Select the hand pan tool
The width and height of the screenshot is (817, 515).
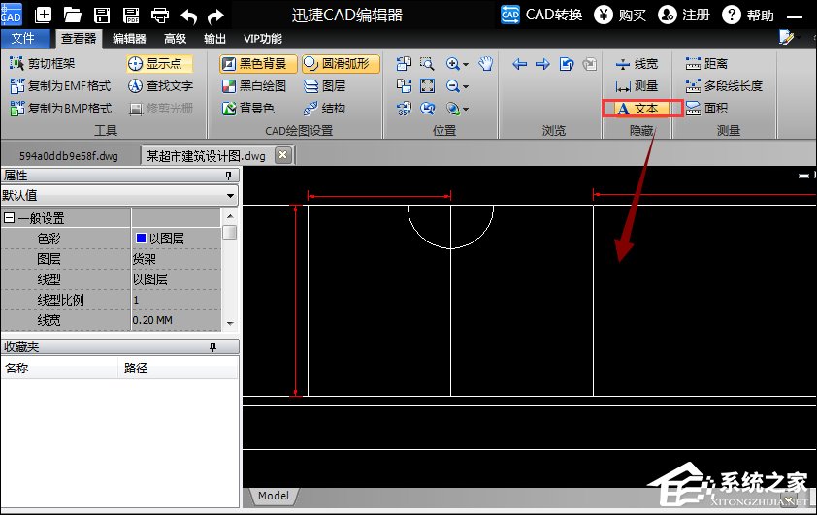click(485, 64)
